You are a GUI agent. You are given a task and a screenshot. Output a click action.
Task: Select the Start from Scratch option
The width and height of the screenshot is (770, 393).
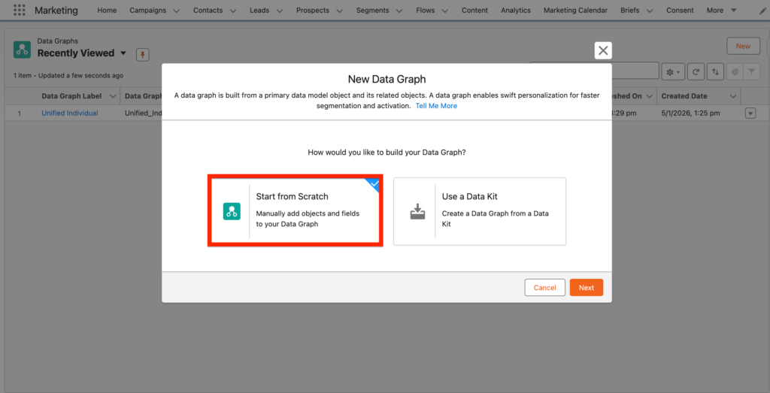pyautogui.click(x=294, y=211)
